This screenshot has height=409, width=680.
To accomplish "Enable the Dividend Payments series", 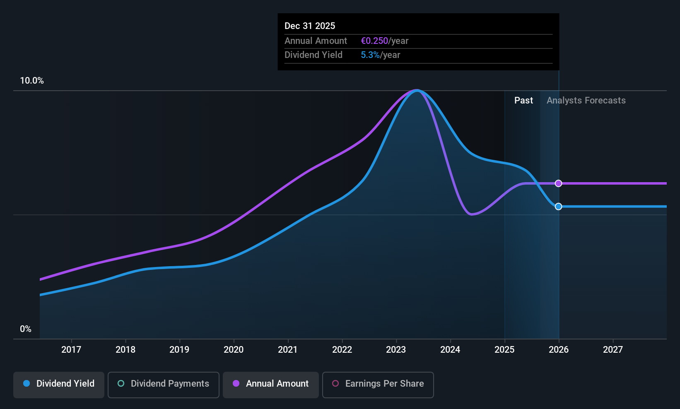I will click(x=164, y=385).
